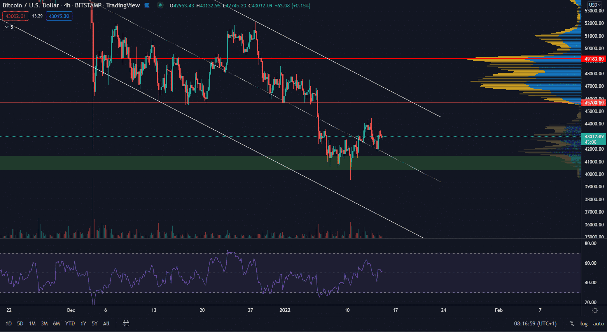Click the current price 43012.09 label

tap(594, 137)
